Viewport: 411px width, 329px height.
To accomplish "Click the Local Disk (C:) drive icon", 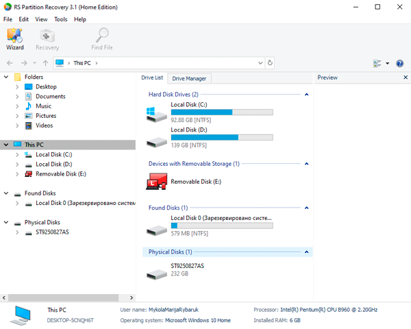I will (x=156, y=114).
